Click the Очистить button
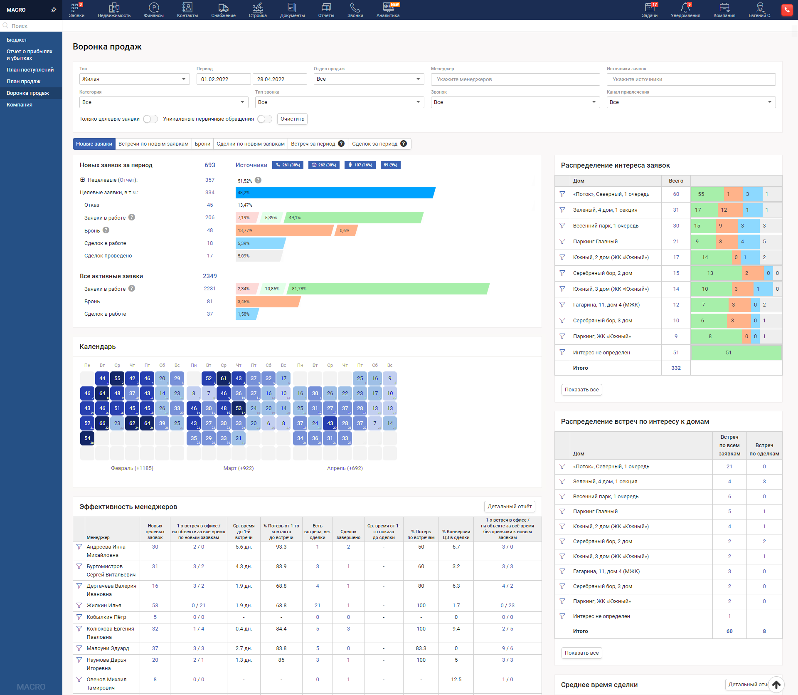 (x=292, y=119)
